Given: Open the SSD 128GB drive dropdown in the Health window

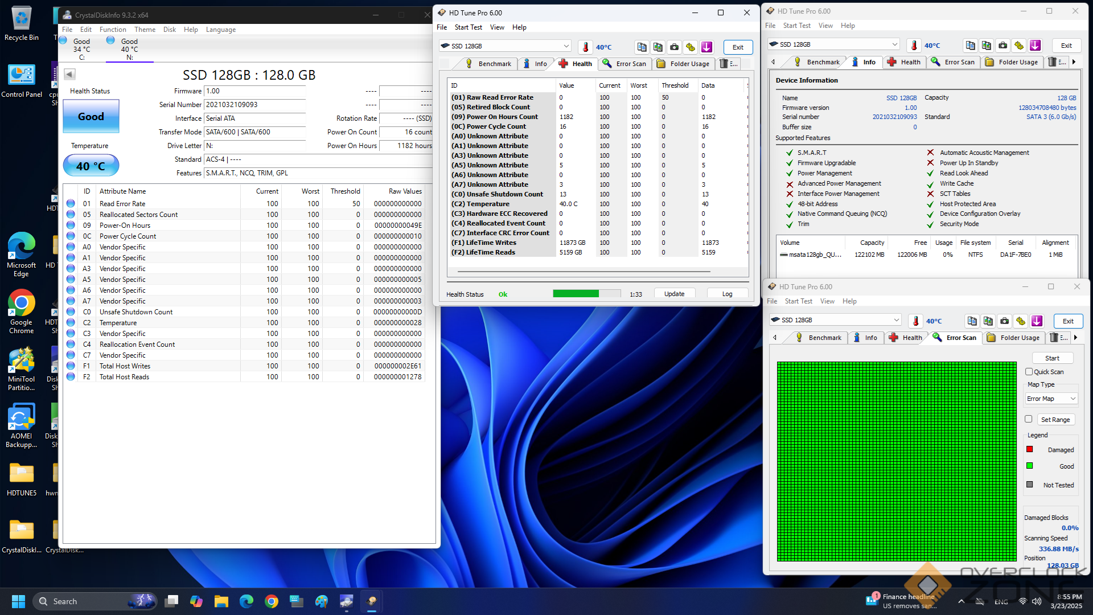Looking at the screenshot, I should click(x=505, y=46).
